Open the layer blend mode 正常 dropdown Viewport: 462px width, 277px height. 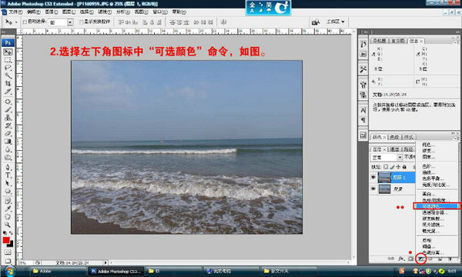click(387, 158)
